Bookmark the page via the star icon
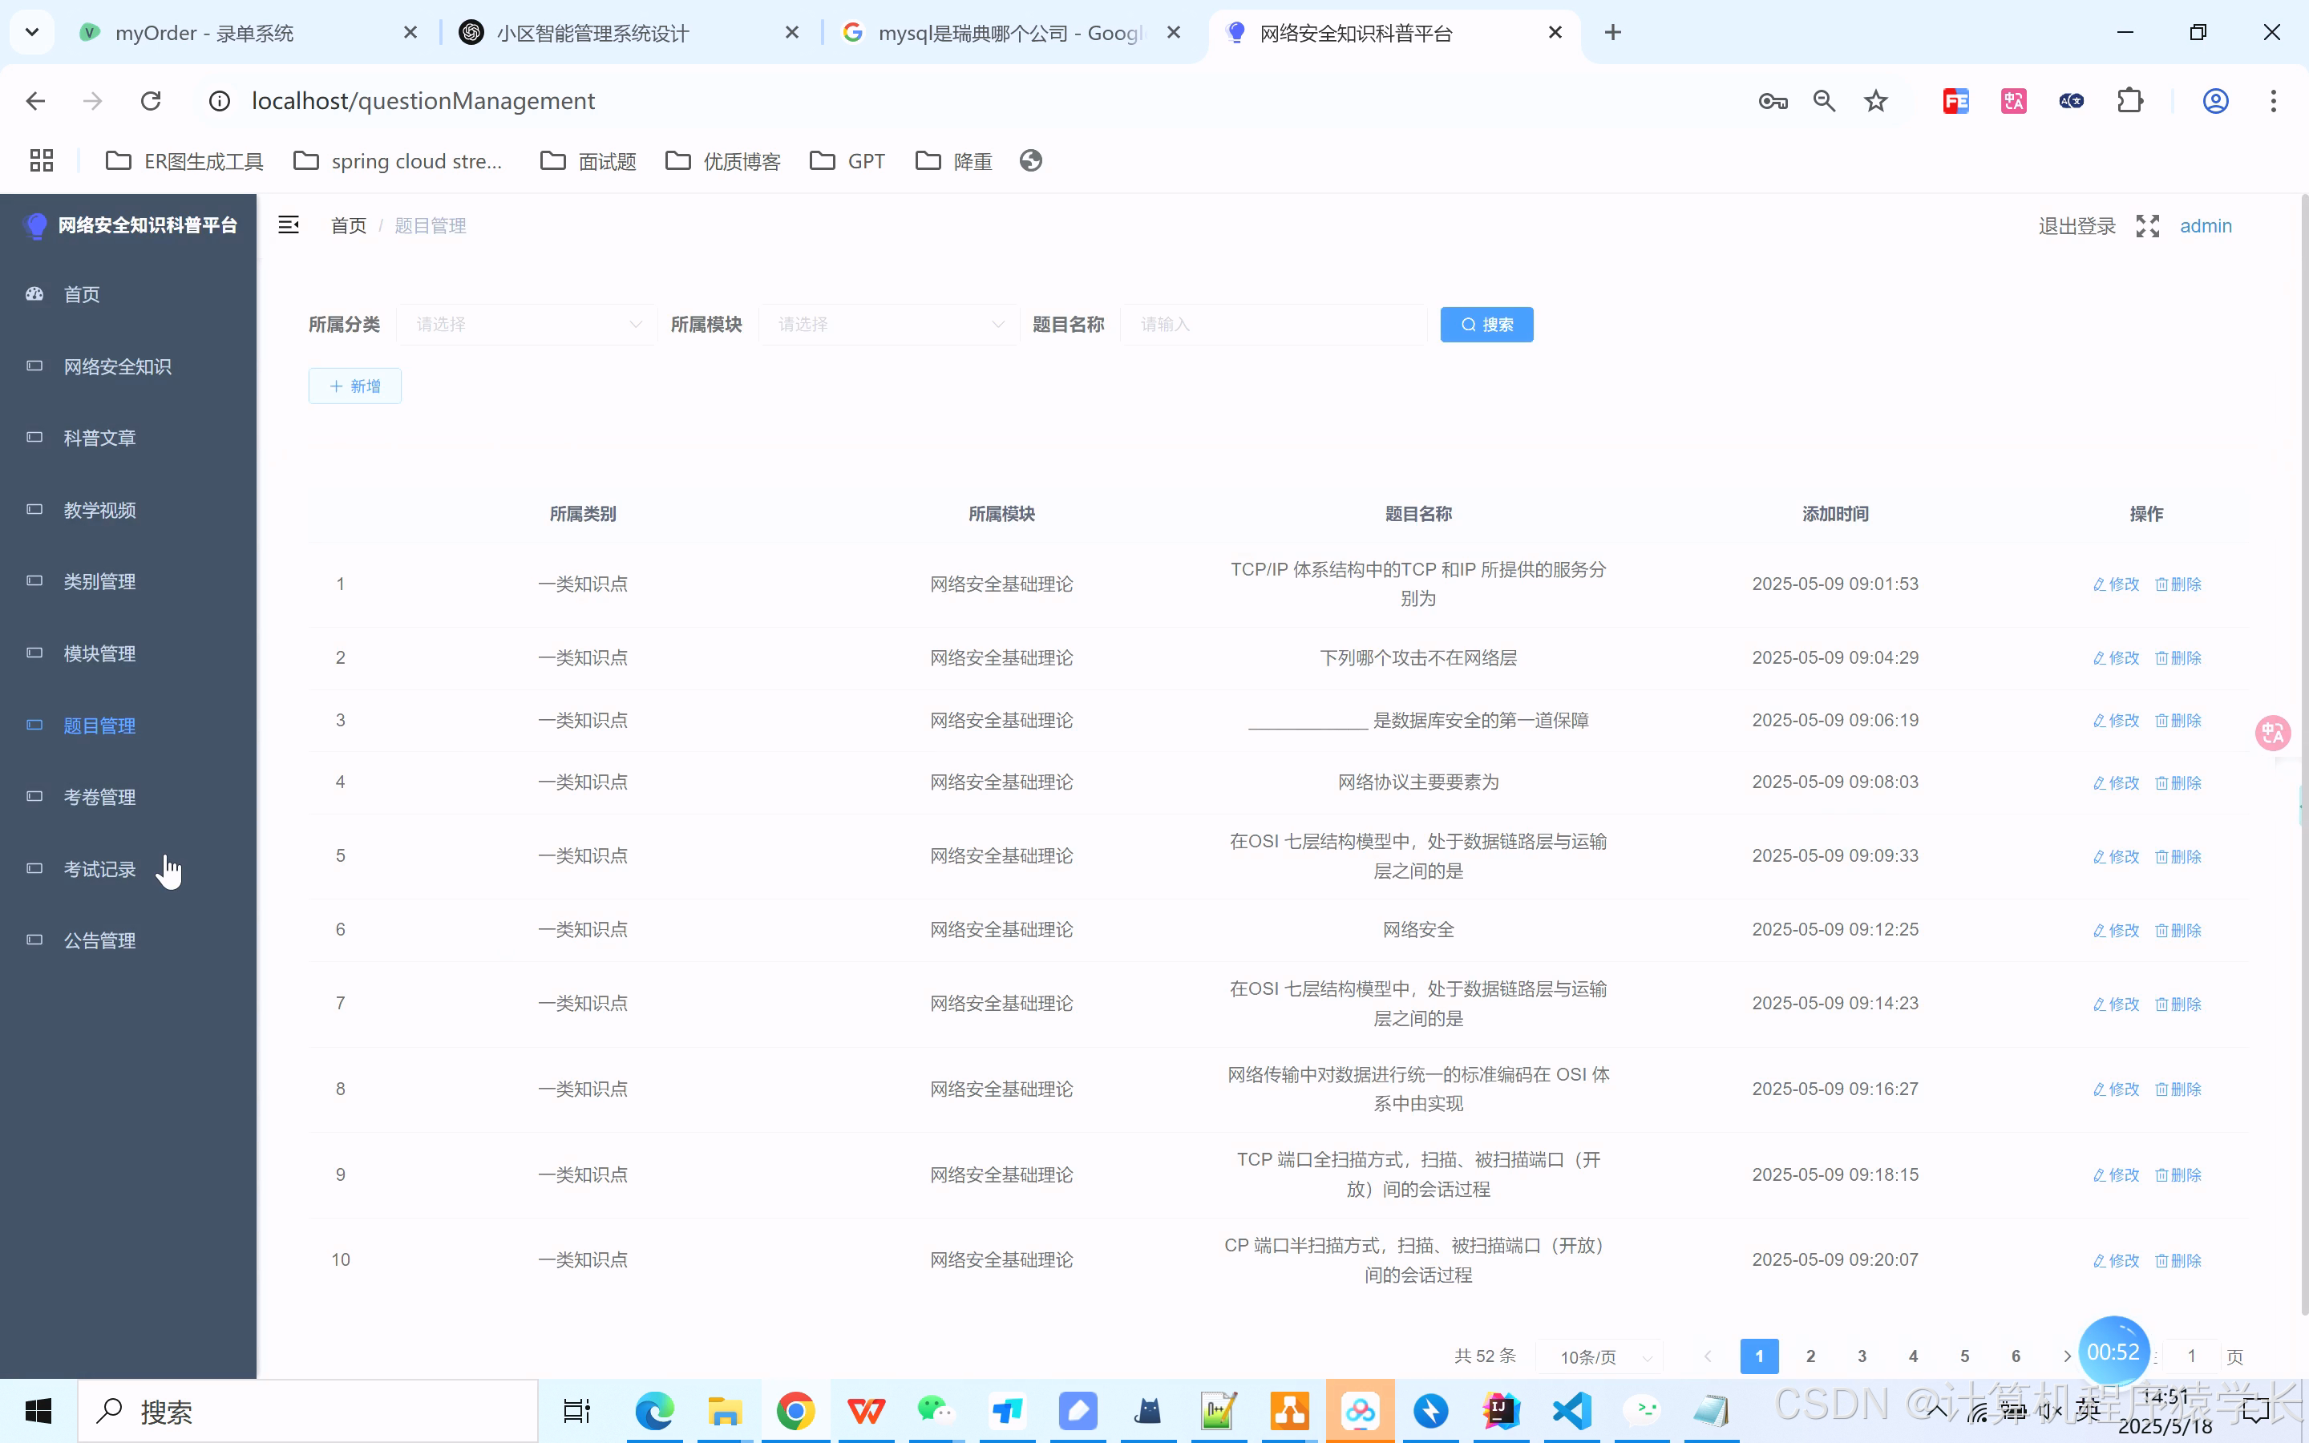The height and width of the screenshot is (1443, 2309). tap(1875, 100)
